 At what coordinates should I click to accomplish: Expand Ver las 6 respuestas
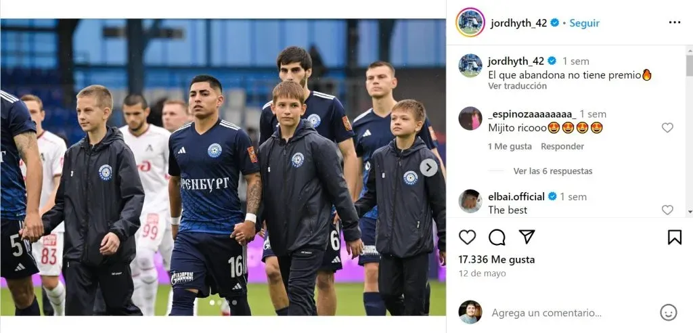553,171
